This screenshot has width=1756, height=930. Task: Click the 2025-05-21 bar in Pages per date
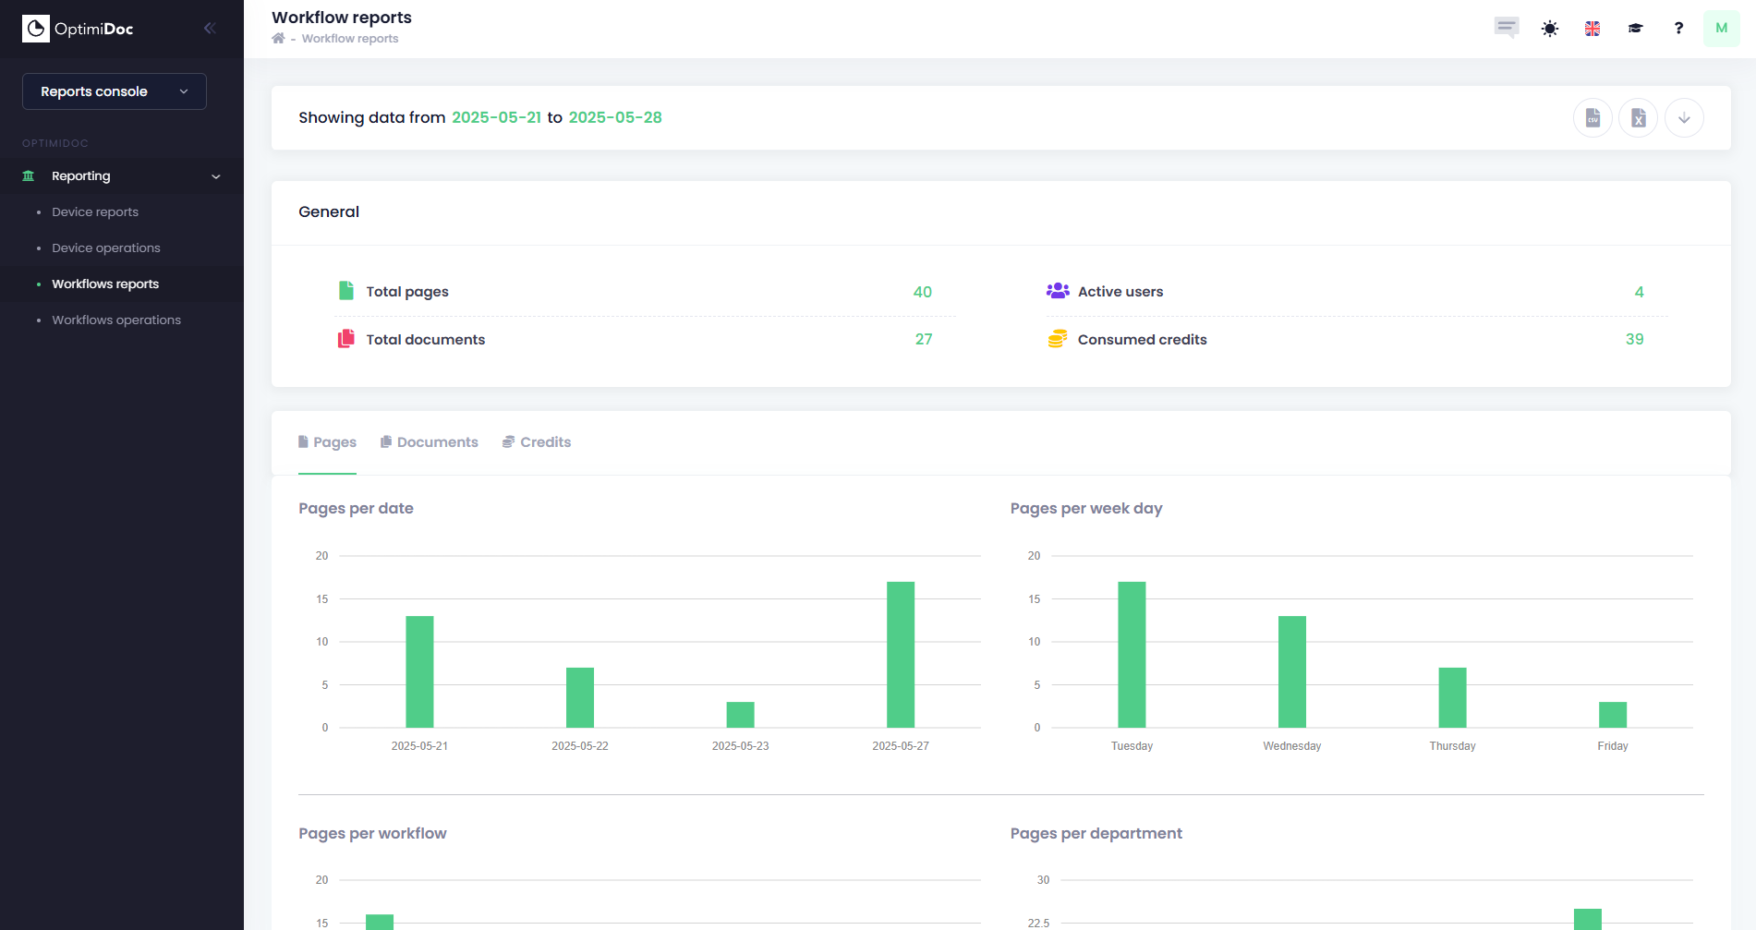(419, 671)
